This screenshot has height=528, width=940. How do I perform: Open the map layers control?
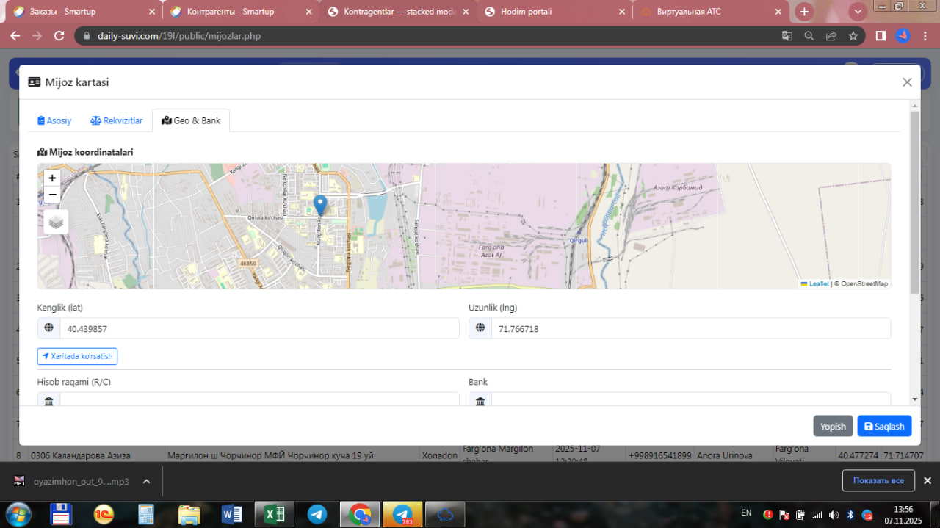(x=56, y=221)
